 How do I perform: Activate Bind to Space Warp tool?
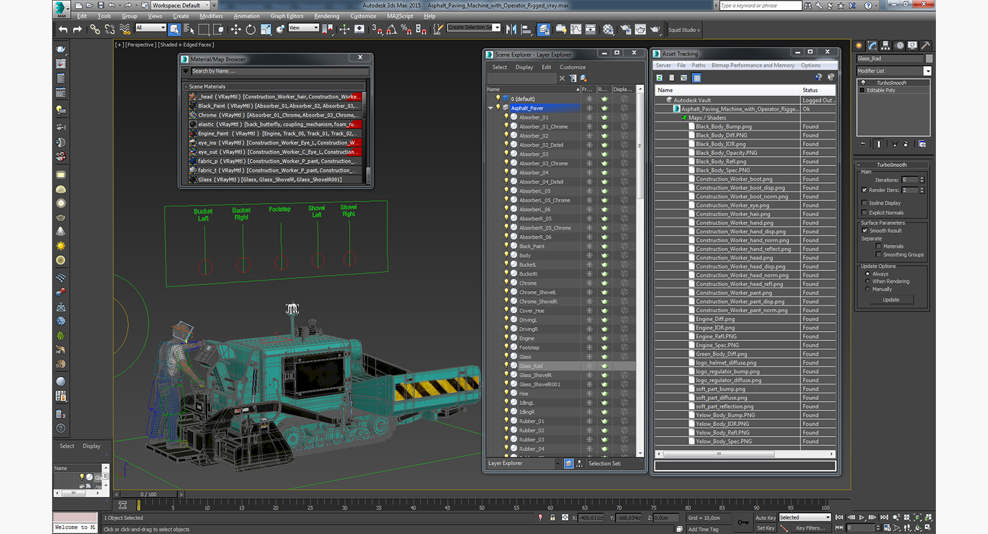pyautogui.click(x=124, y=29)
